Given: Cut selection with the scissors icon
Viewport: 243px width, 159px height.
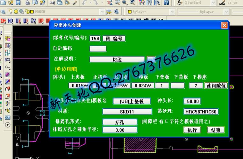Looking at the screenshot, I should coord(52,2).
